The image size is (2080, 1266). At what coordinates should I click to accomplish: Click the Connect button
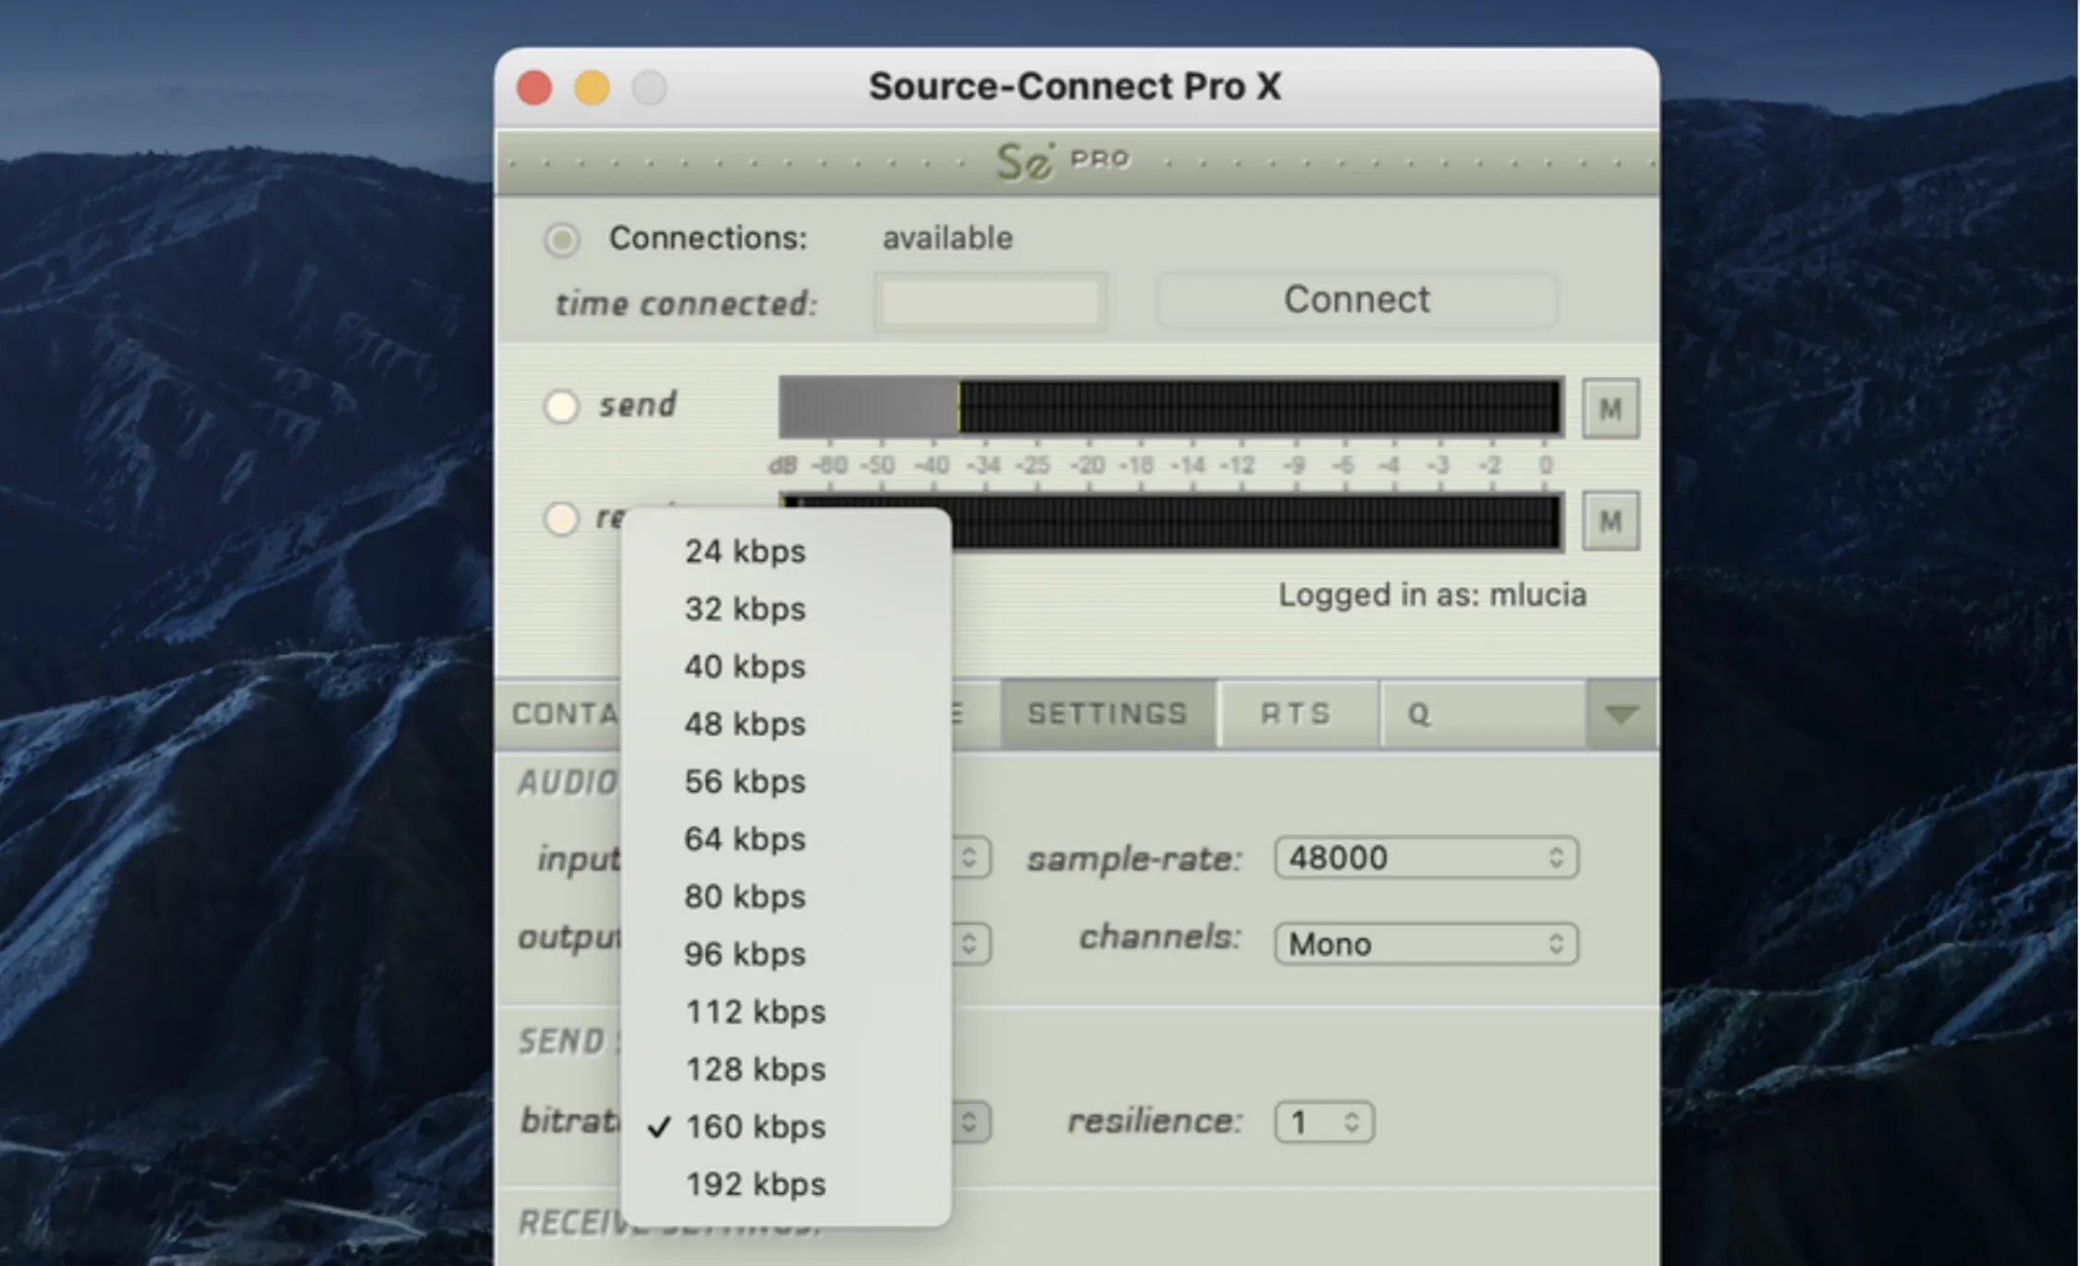(x=1356, y=299)
